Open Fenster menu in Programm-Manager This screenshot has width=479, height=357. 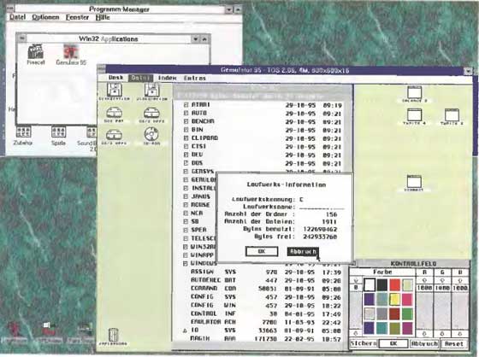coord(77,17)
